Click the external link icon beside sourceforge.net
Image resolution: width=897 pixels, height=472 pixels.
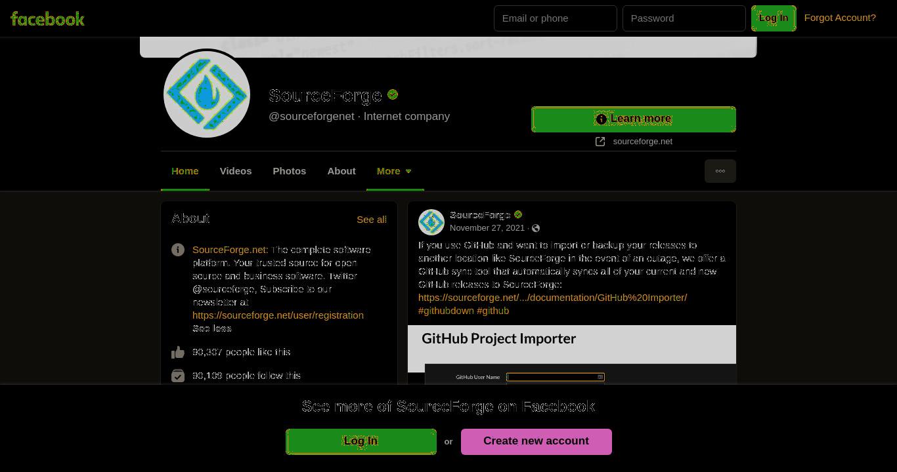pyautogui.click(x=600, y=142)
